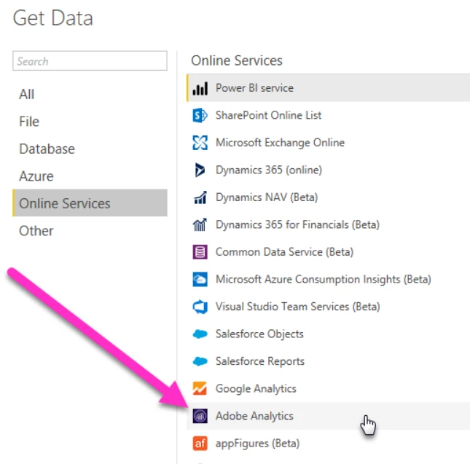
Task: Click the Google Analytics orange icon
Action: click(x=200, y=388)
